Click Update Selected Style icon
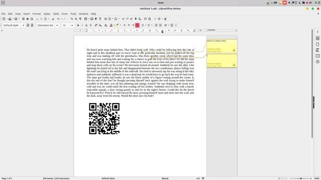 [x=28, y=25]
